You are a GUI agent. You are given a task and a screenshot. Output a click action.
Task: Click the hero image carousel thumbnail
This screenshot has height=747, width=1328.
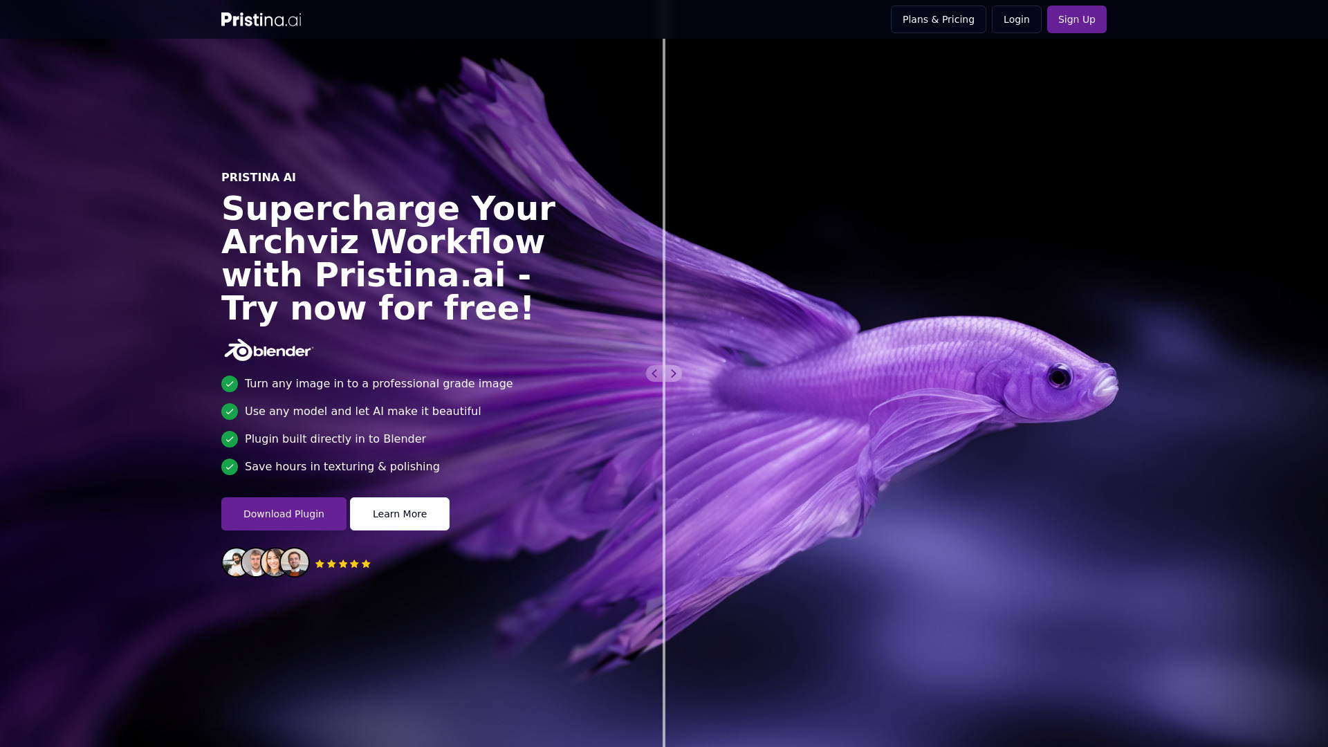(x=664, y=374)
